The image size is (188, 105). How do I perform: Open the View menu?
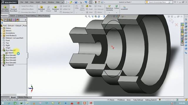coord(32,2)
